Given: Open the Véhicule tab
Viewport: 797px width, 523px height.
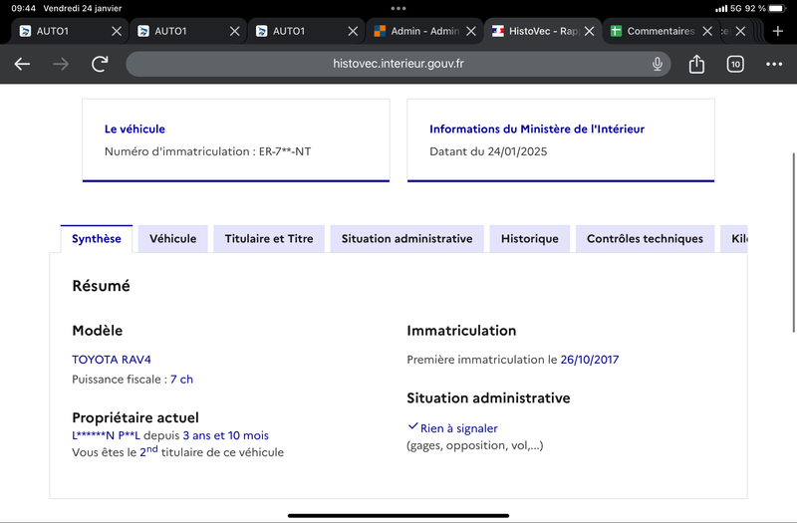Looking at the screenshot, I should click(172, 238).
